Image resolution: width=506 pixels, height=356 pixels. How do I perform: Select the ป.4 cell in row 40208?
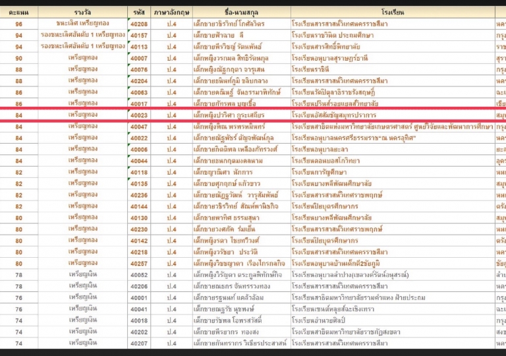(172, 24)
